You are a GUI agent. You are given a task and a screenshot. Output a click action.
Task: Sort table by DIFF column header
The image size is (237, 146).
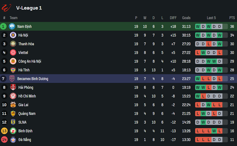[x=173, y=18]
